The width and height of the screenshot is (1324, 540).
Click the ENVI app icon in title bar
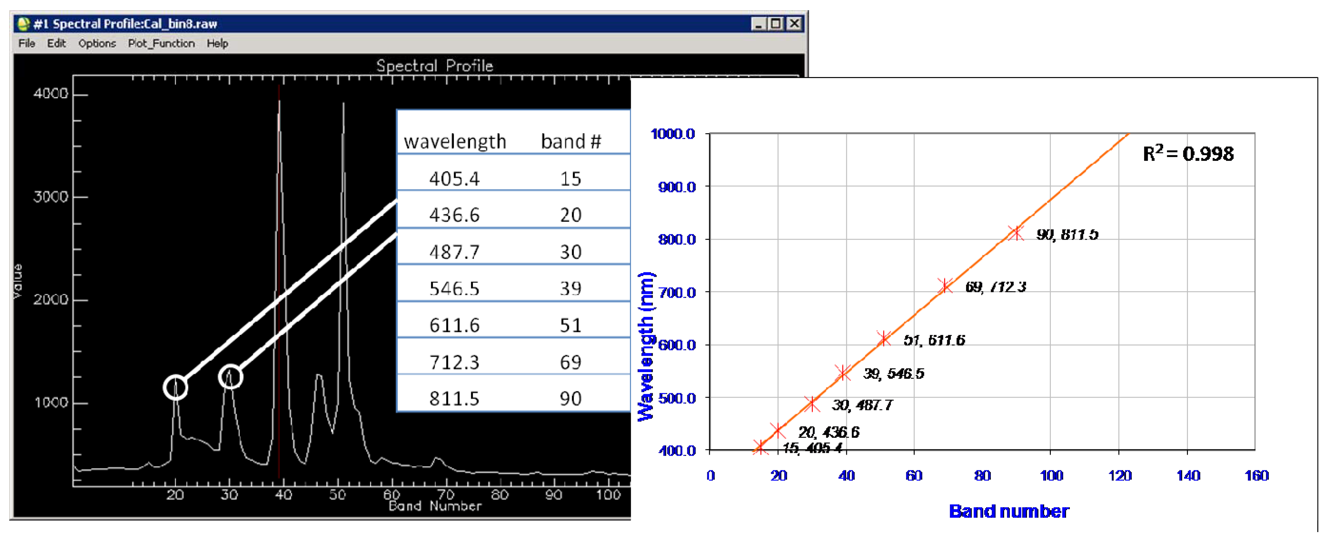[23, 24]
